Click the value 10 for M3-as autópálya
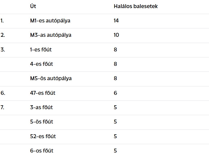The image size is (209, 157). (x=116, y=35)
